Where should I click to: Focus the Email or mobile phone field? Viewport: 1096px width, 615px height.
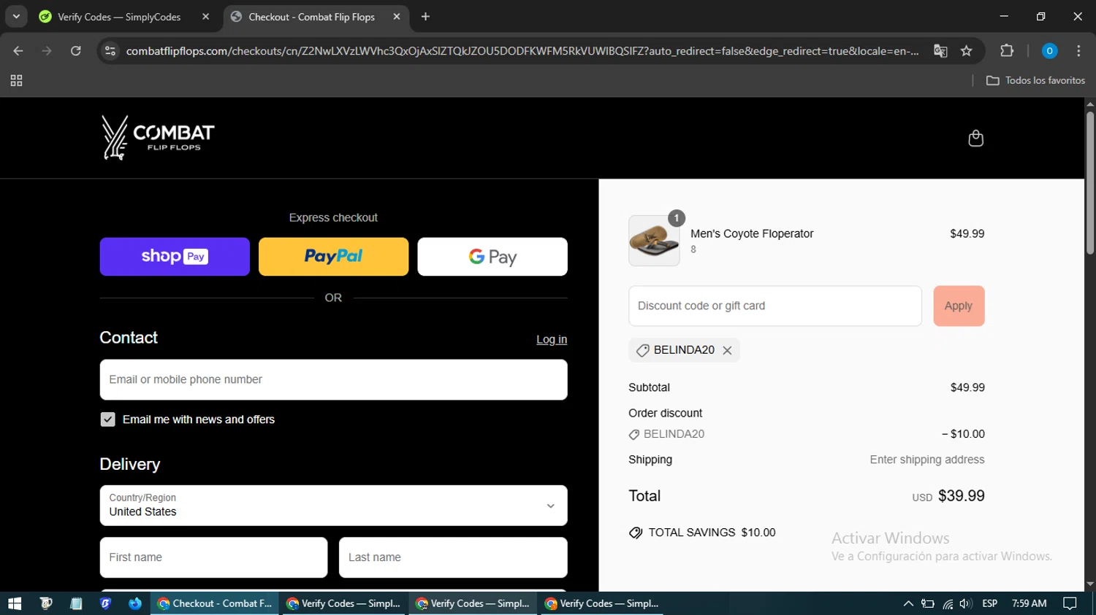(333, 379)
